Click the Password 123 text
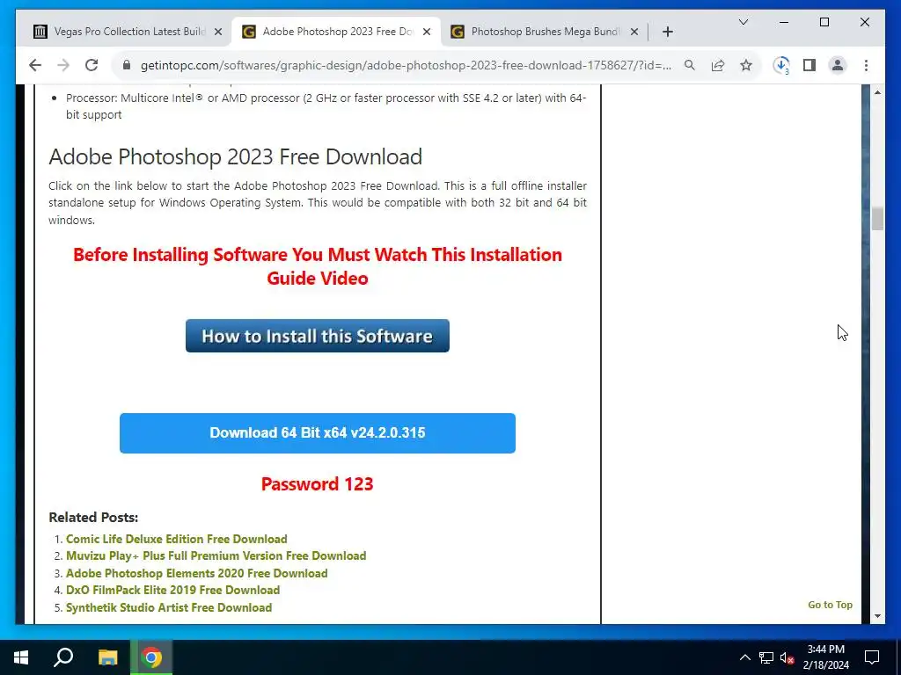901x675 pixels. coord(317,484)
